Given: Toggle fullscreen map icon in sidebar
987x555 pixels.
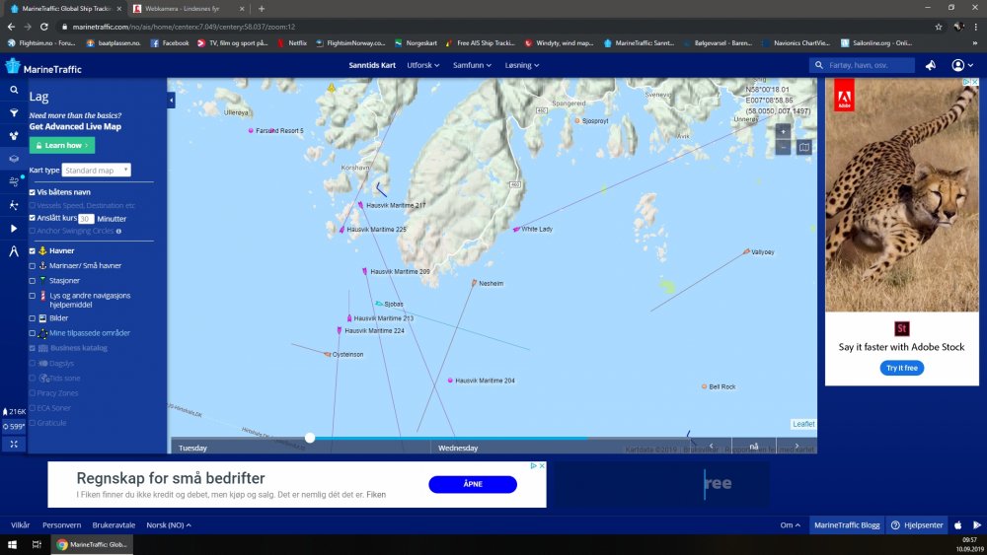Looking at the screenshot, I should 13,444.
